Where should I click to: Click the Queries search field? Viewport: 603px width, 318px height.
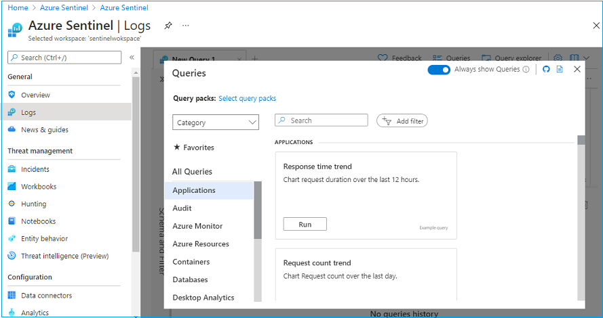321,120
